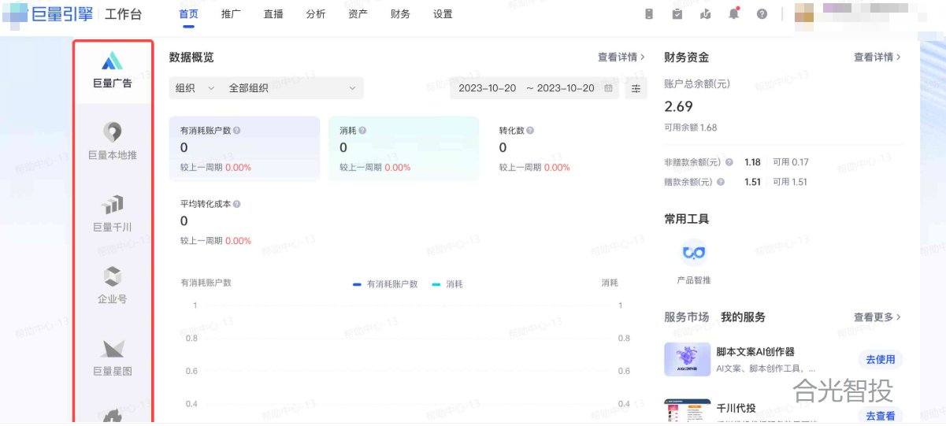Click account balance value 2.69
Viewport: 946px width, 426px height.
point(679,106)
